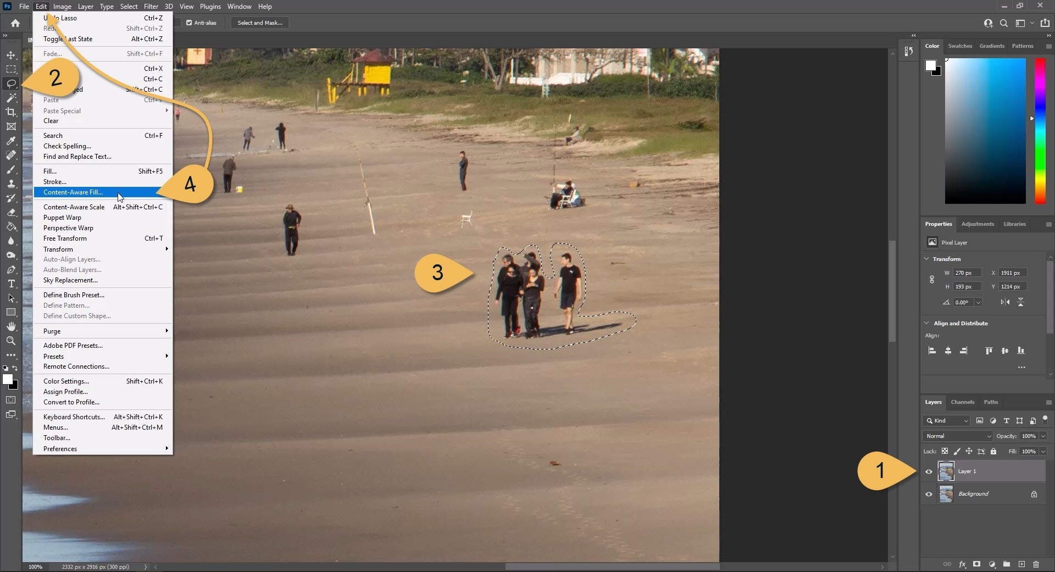Hide Layer 1 using its eye icon
Image resolution: width=1055 pixels, height=572 pixels.
tap(929, 471)
